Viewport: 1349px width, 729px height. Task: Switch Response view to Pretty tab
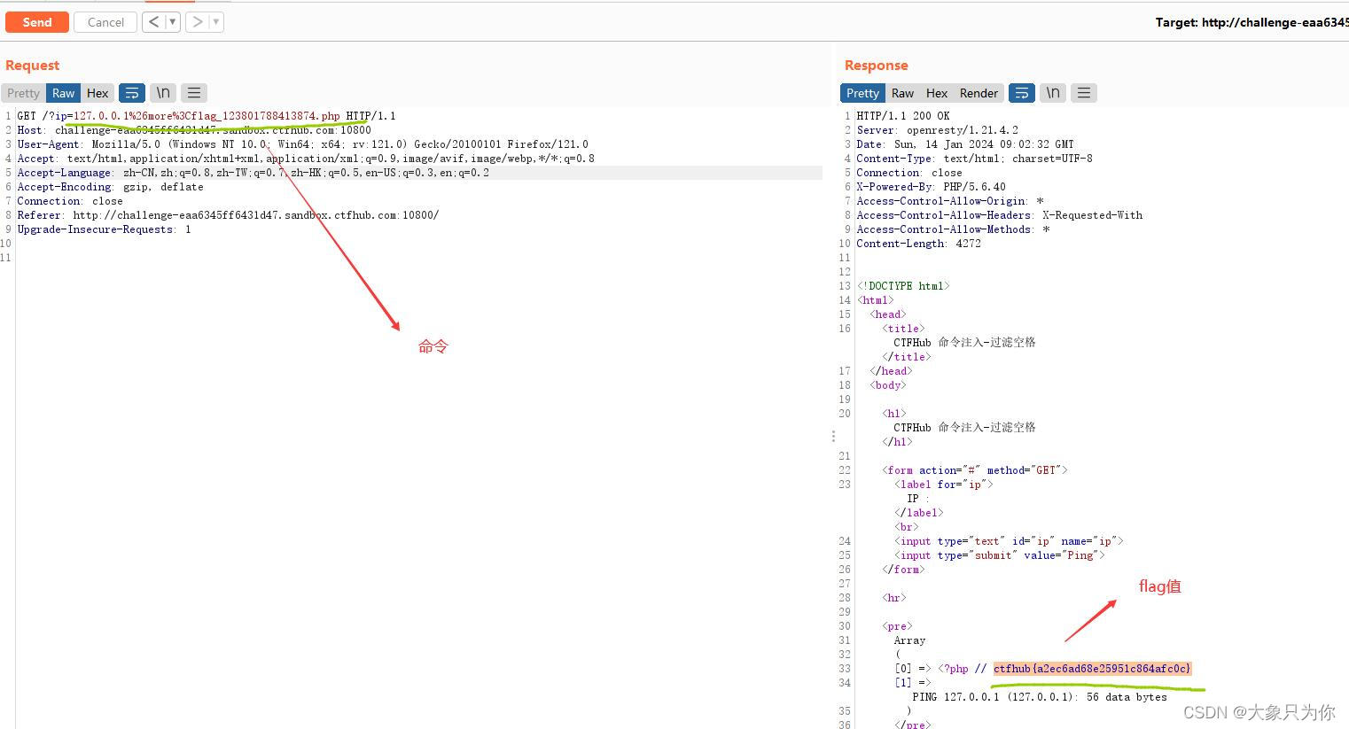click(x=862, y=93)
